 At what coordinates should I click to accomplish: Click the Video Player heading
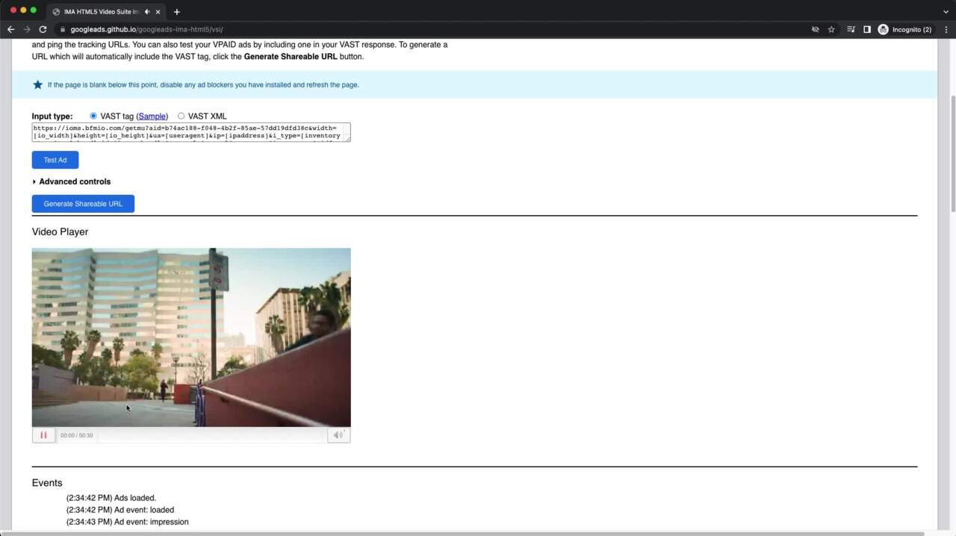tap(60, 232)
